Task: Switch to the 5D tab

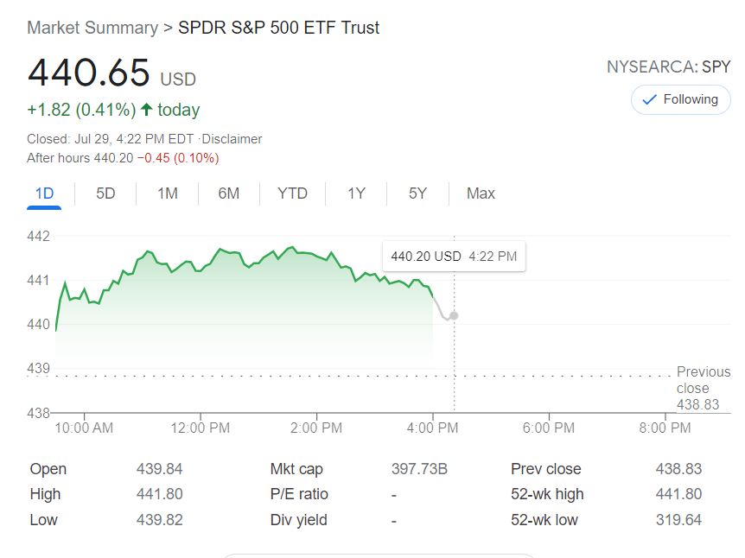Action: (105, 193)
